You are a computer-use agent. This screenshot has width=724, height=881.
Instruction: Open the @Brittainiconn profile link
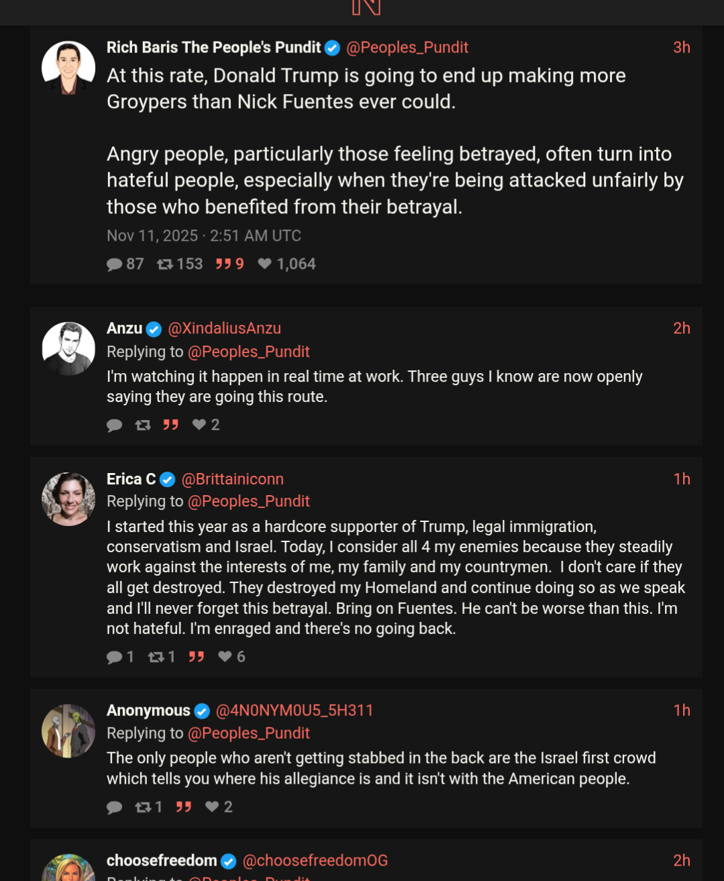232,479
